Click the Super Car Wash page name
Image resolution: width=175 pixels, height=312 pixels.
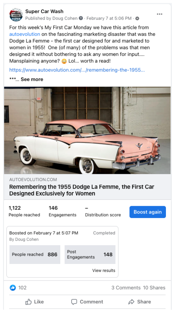pyautogui.click(x=44, y=11)
